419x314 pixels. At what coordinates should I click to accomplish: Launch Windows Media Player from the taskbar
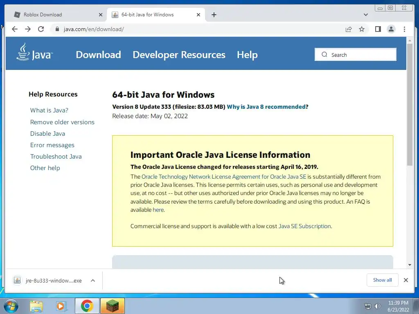[61, 306]
